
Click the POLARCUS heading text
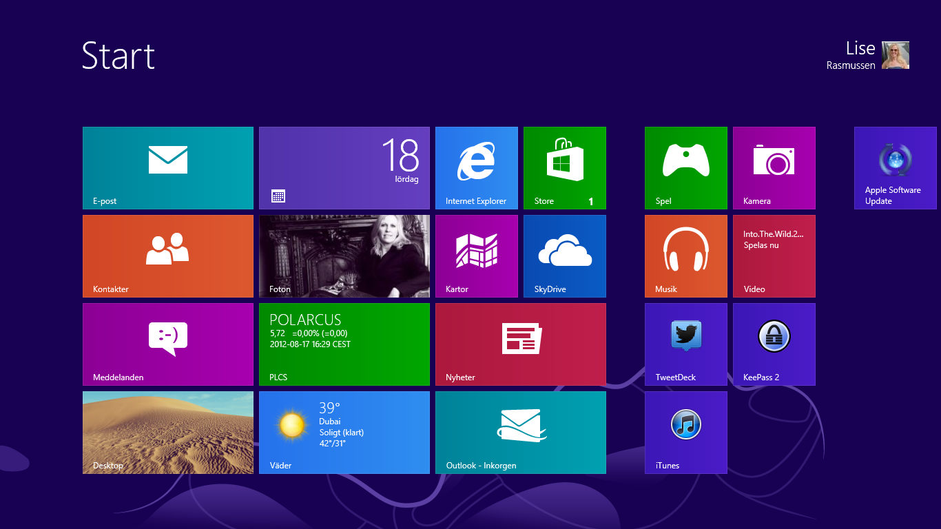tap(305, 320)
